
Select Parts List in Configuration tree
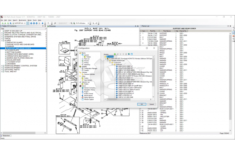point(87,59)
